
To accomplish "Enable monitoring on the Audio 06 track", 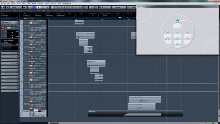I will [44, 33].
